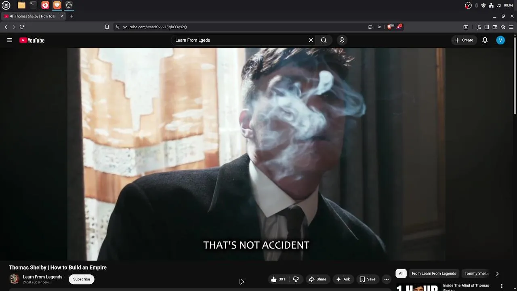
Task: Bookmark this page with bookmark icon
Action: coord(107,27)
